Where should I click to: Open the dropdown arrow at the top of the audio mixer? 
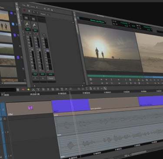[37, 7]
